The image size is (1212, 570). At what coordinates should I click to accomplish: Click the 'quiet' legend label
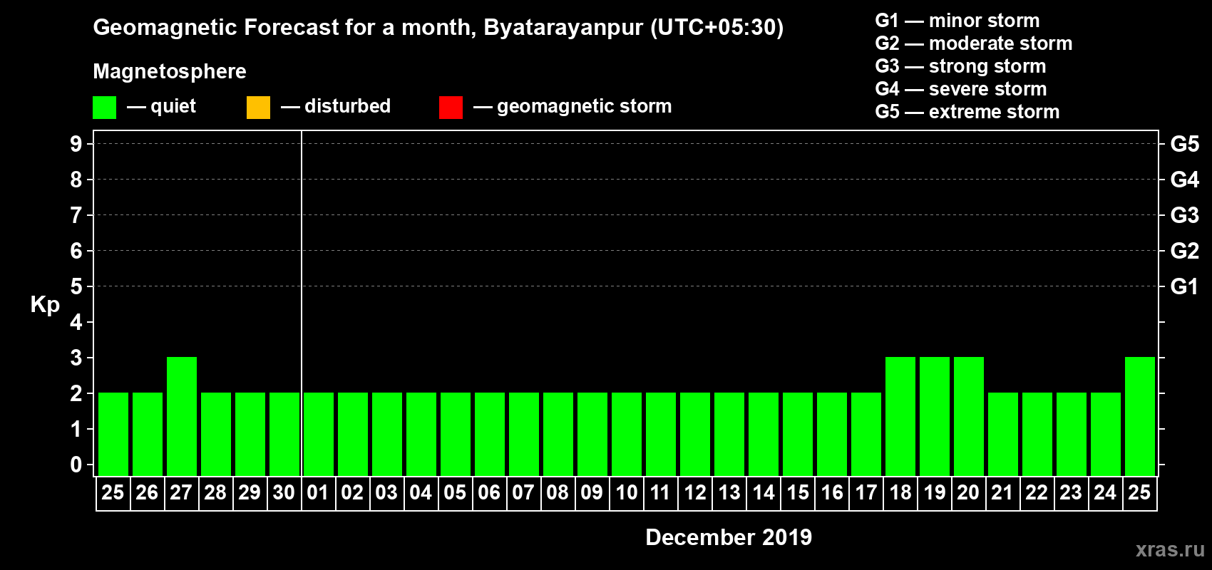click(x=173, y=106)
